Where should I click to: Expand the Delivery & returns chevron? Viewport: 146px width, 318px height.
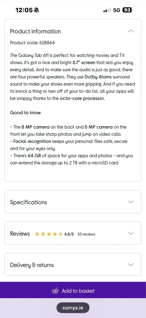(x=131, y=264)
